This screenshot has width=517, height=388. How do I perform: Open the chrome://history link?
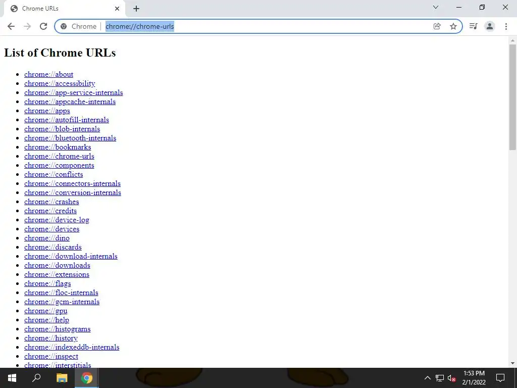pos(51,338)
